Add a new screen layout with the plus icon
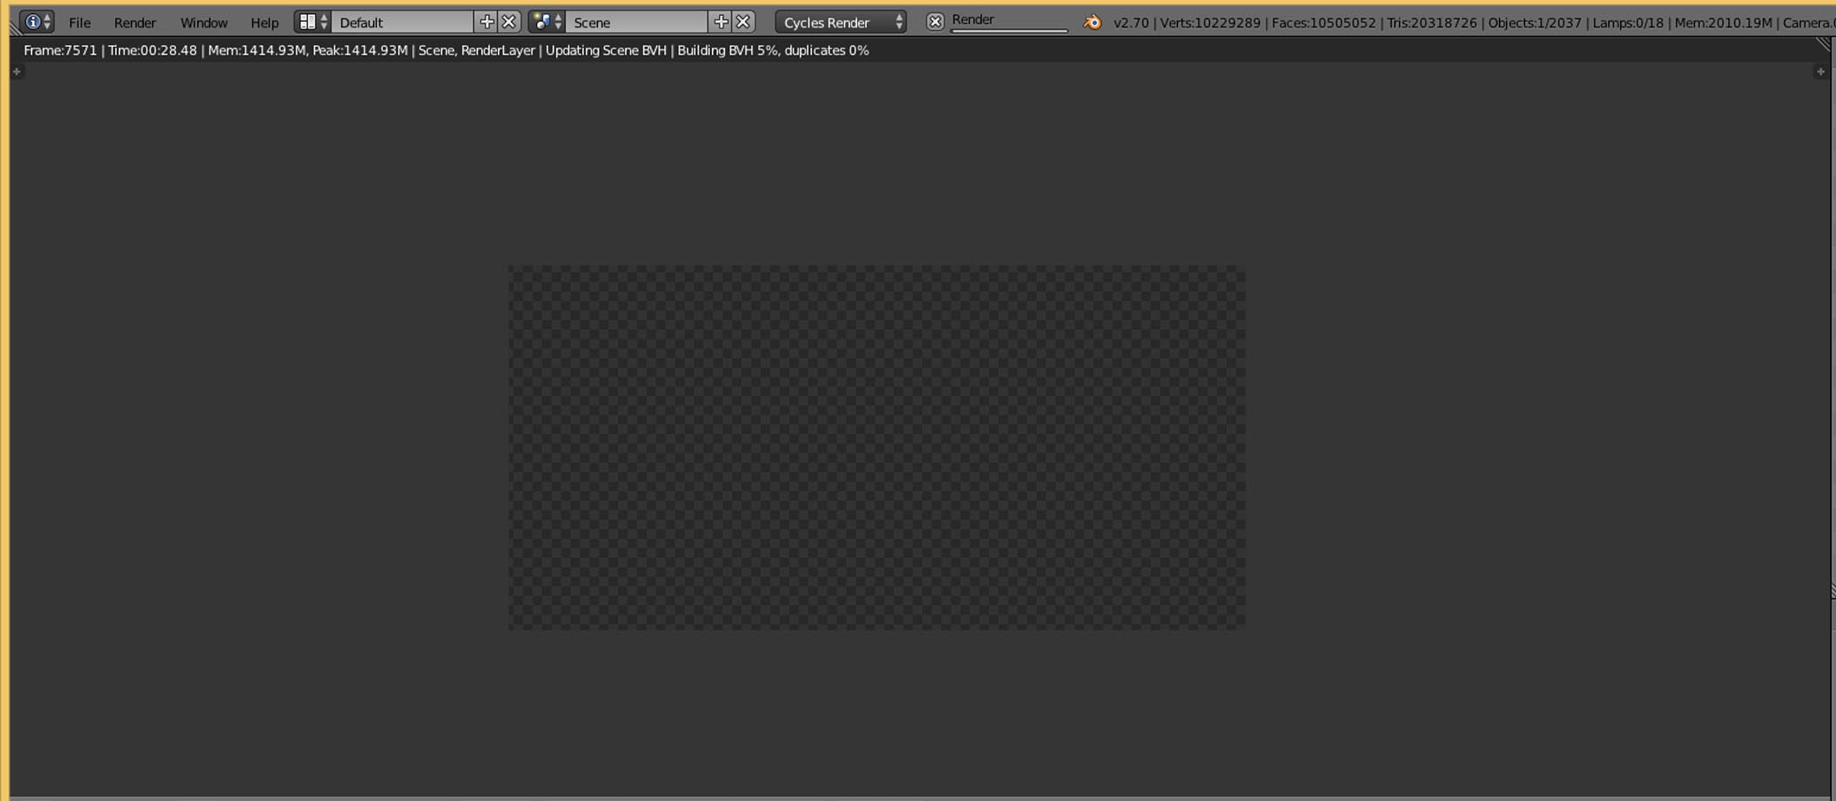Viewport: 1836px width, 801px height. (x=487, y=20)
